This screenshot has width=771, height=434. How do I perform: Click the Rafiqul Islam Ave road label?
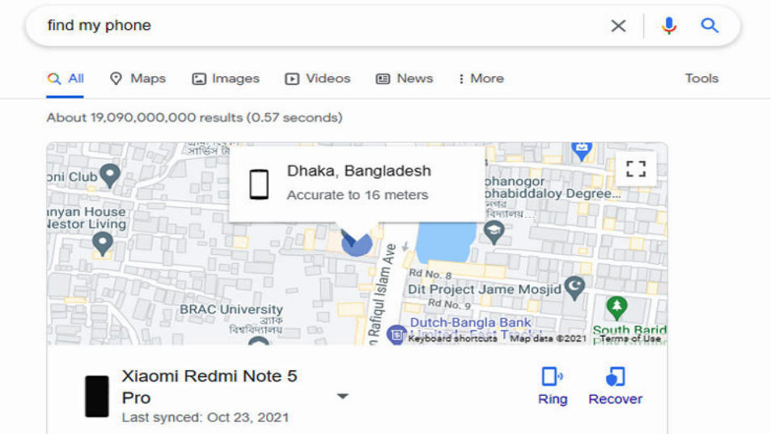[382, 294]
